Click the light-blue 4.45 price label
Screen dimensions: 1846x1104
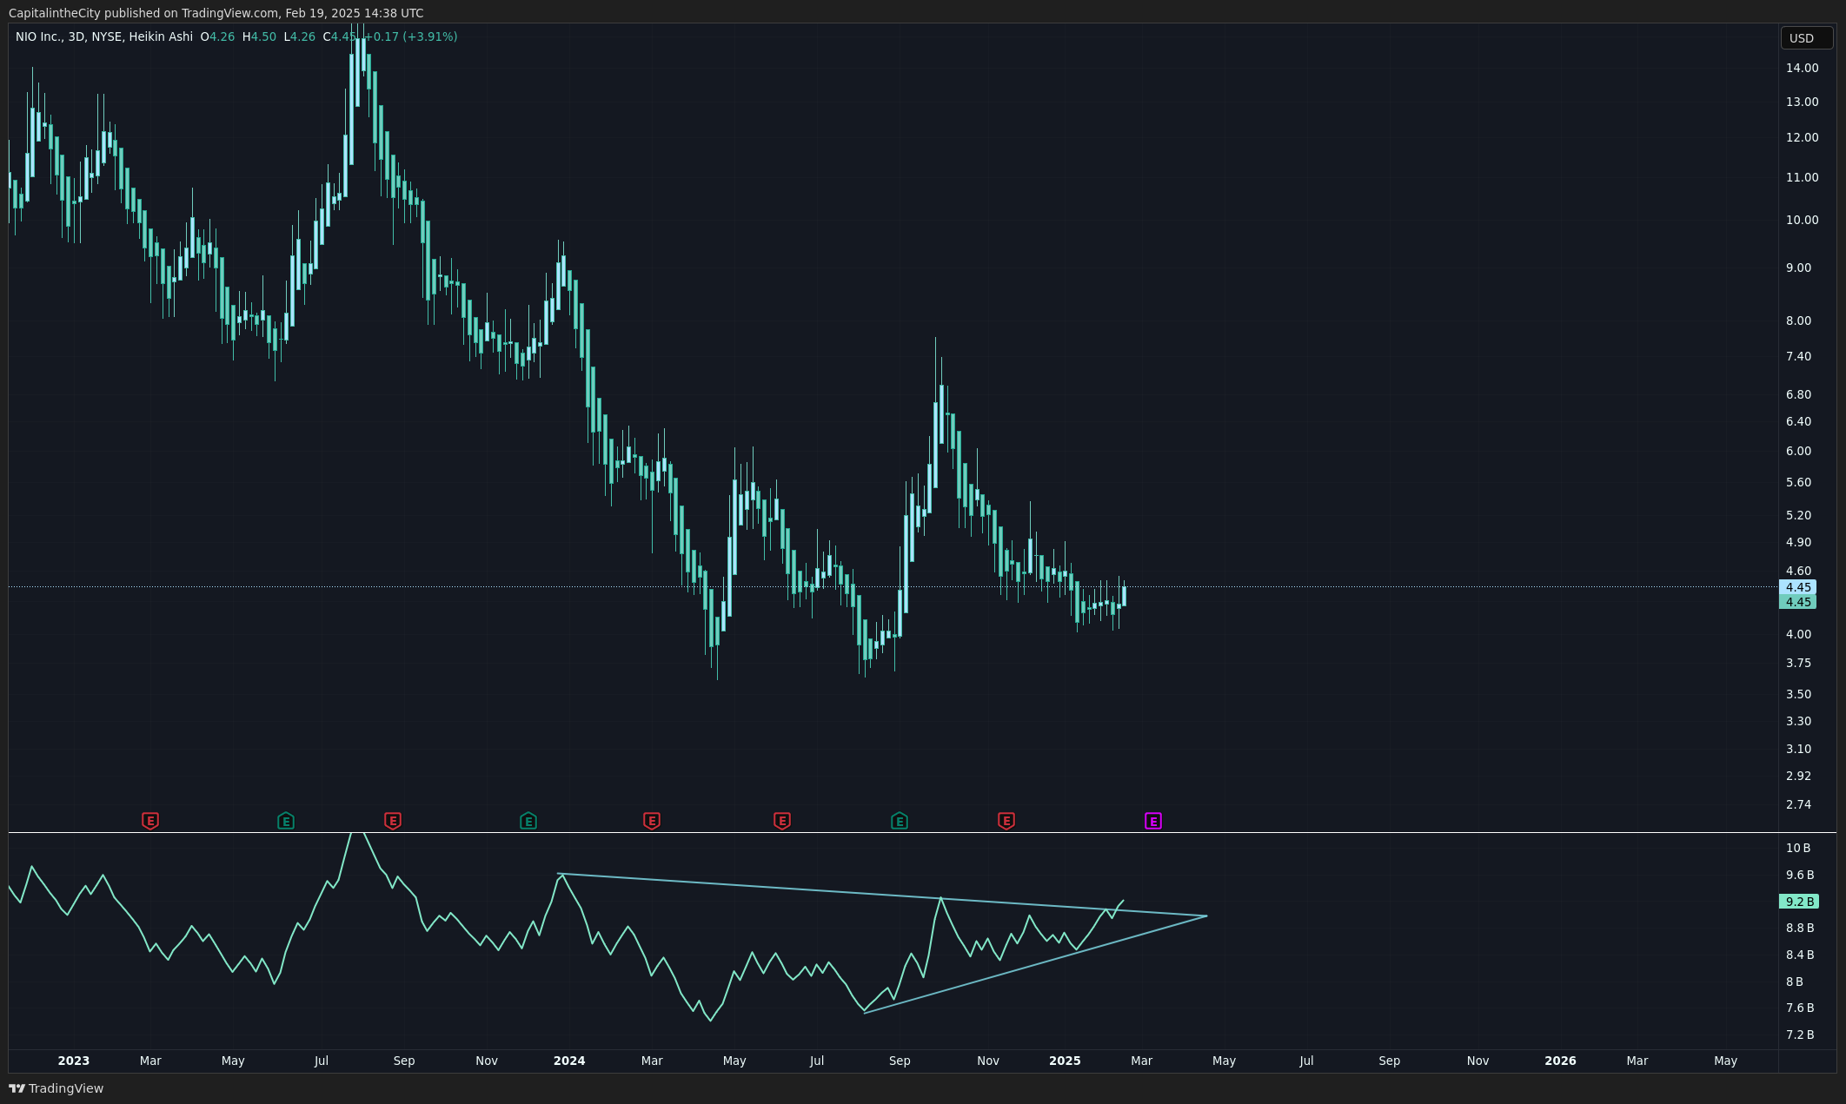click(1797, 587)
